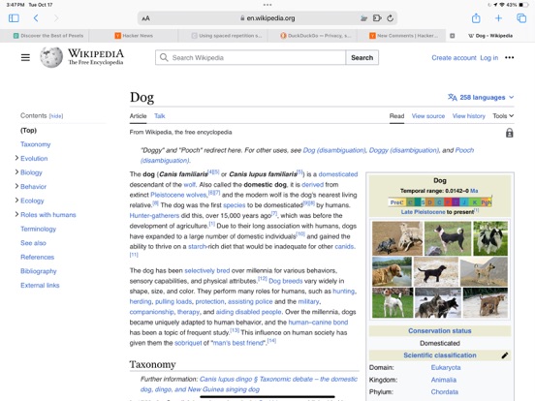Open the extensions icon in address bar
Screen dimensions: 535x401
coord(377,18)
